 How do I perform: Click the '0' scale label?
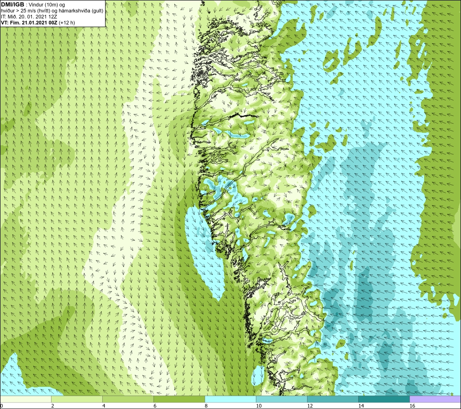pos(2,406)
